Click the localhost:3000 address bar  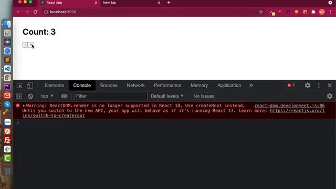pyautogui.click(x=150, y=12)
